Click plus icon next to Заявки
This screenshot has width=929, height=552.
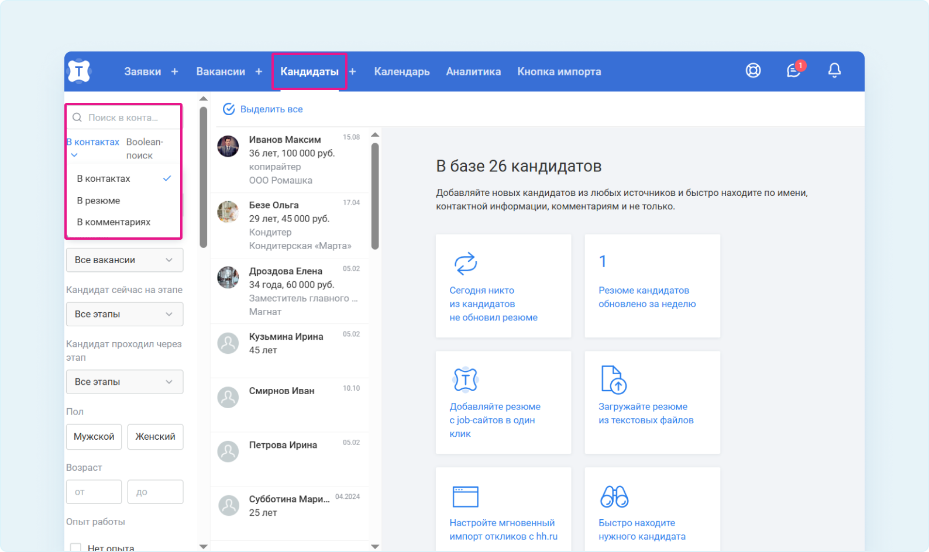[174, 71]
